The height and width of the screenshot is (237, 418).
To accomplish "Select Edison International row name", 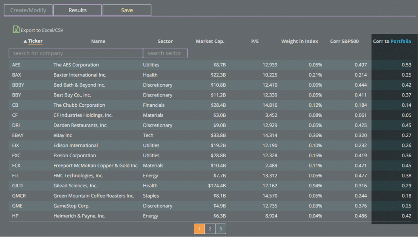I will (x=76, y=145).
